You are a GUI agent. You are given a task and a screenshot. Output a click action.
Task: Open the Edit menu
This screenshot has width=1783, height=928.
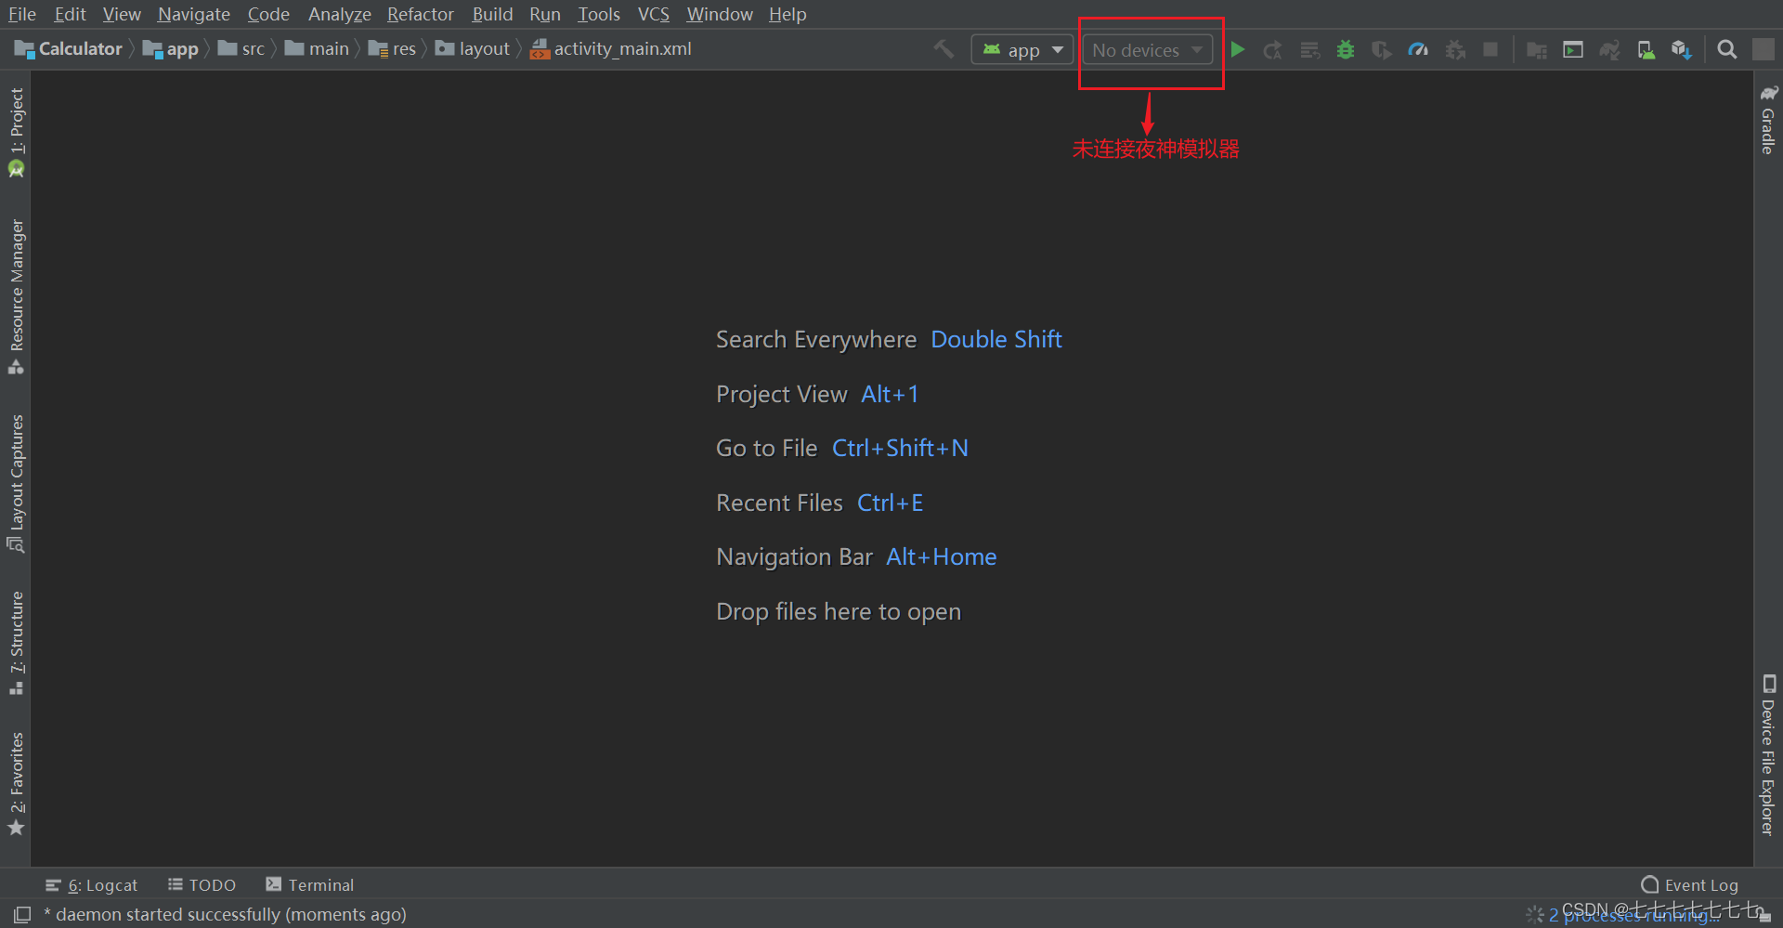pyautogui.click(x=70, y=14)
